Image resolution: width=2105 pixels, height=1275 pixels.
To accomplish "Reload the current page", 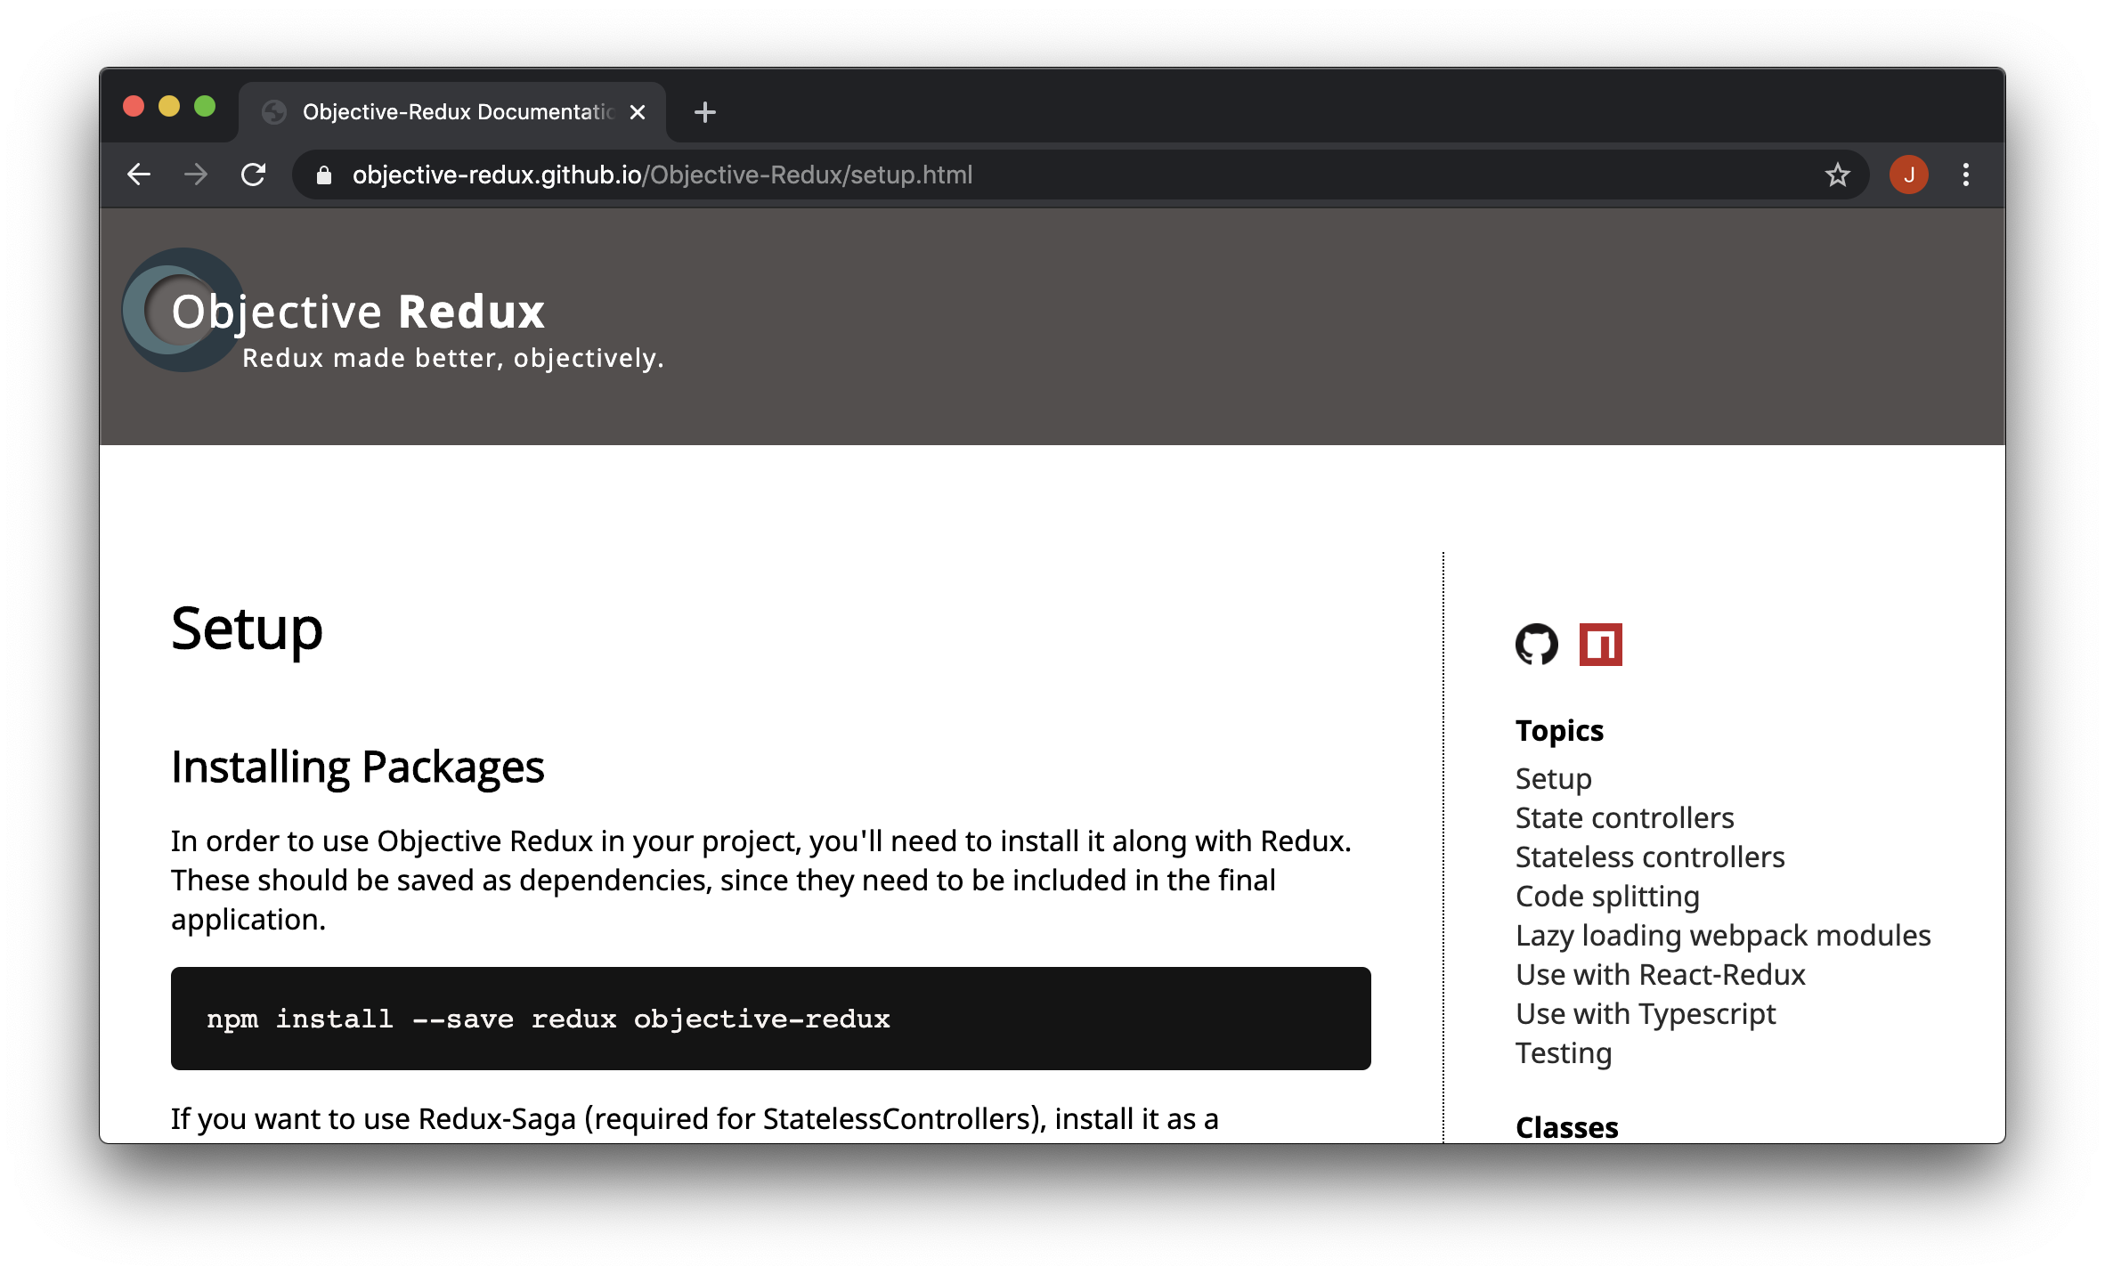I will tap(254, 175).
